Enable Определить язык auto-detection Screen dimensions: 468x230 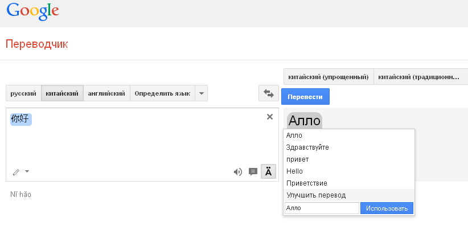pos(162,93)
